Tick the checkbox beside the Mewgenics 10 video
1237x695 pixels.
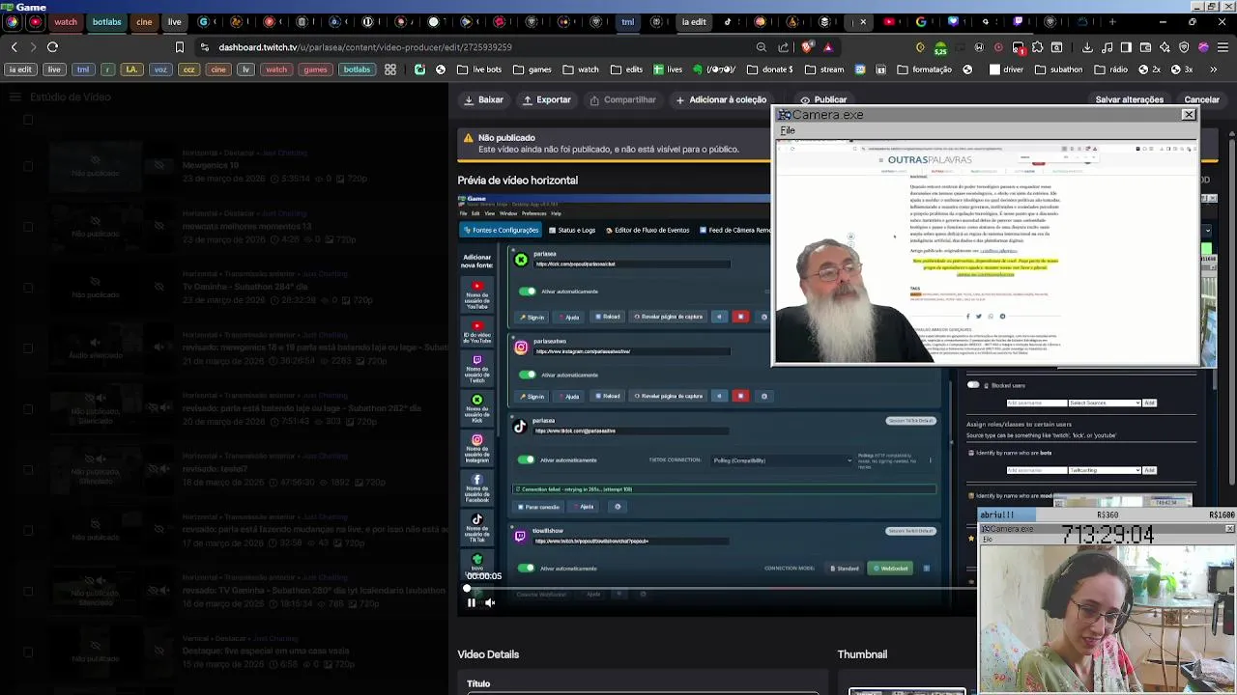[28, 166]
